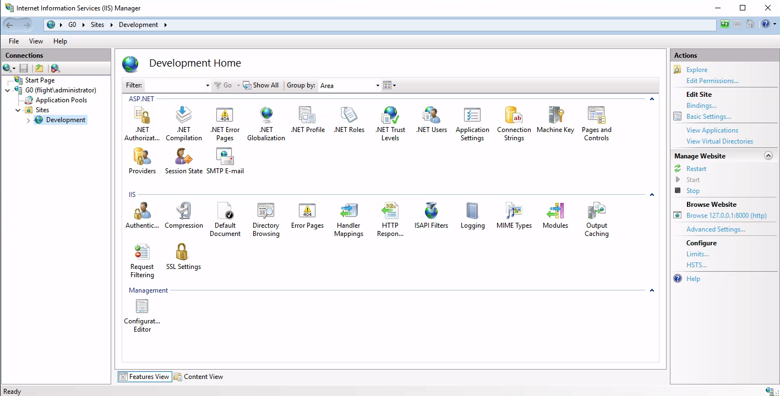The width and height of the screenshot is (780, 396).
Task: Collapse the Manage Website section
Action: (x=768, y=156)
